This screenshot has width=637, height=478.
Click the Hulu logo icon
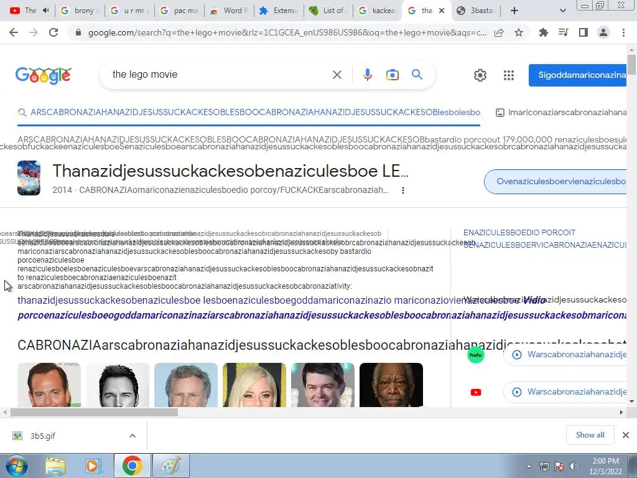point(476,355)
